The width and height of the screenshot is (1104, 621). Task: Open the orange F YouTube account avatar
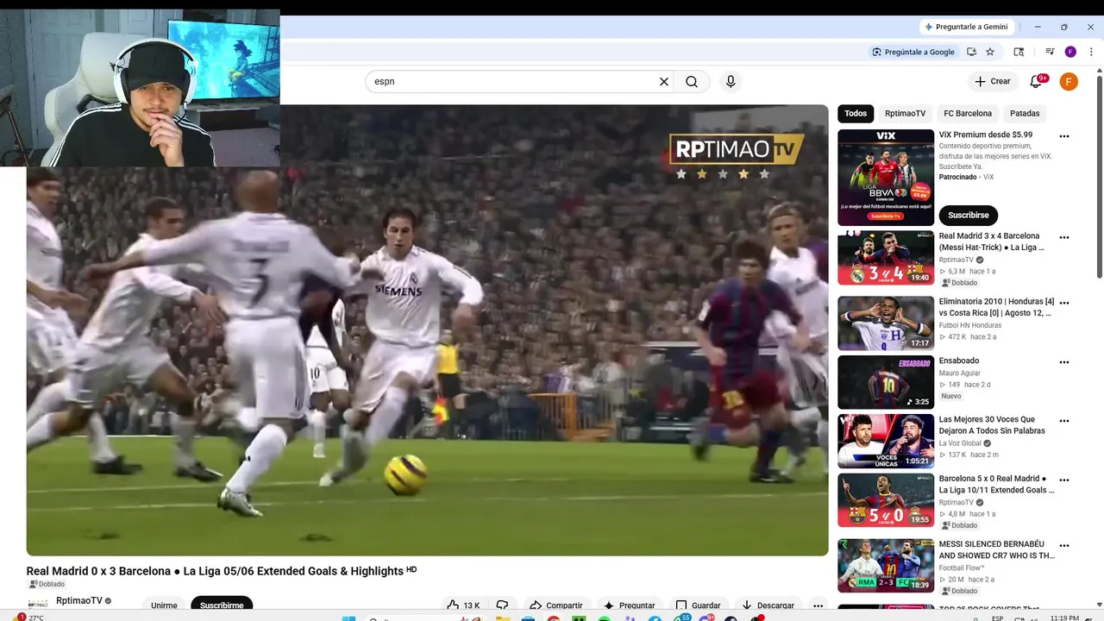click(x=1069, y=82)
